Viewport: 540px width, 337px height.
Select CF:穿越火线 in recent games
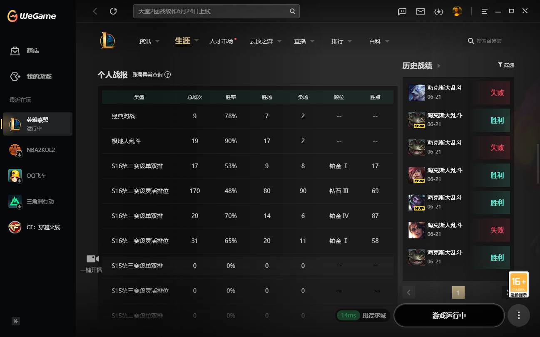click(38, 227)
